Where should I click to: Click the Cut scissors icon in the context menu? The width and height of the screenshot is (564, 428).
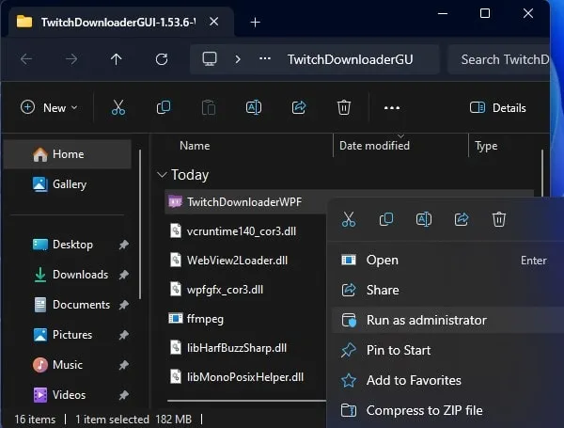click(x=349, y=219)
